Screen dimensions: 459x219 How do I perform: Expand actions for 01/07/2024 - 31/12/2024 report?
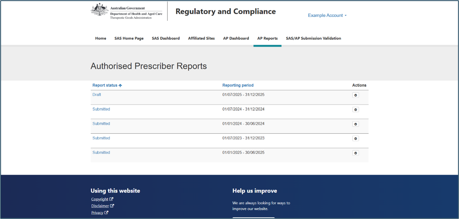(356, 110)
